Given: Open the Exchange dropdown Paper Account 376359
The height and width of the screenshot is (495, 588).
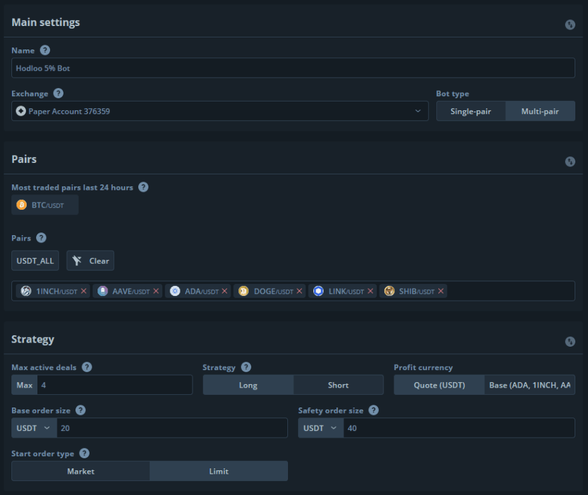Looking at the screenshot, I should pyautogui.click(x=220, y=111).
